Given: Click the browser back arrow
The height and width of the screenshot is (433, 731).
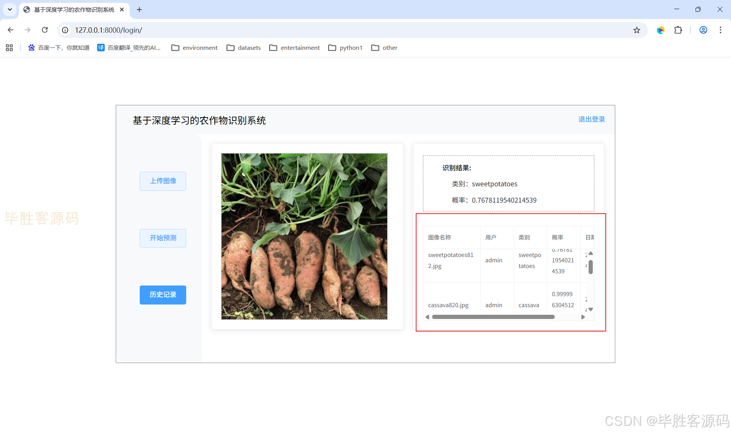Looking at the screenshot, I should tap(11, 30).
